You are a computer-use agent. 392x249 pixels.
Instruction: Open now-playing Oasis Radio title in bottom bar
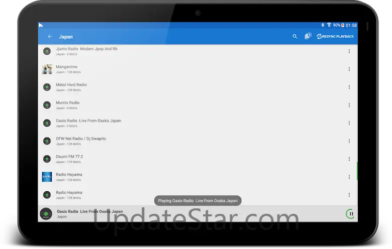(90, 211)
